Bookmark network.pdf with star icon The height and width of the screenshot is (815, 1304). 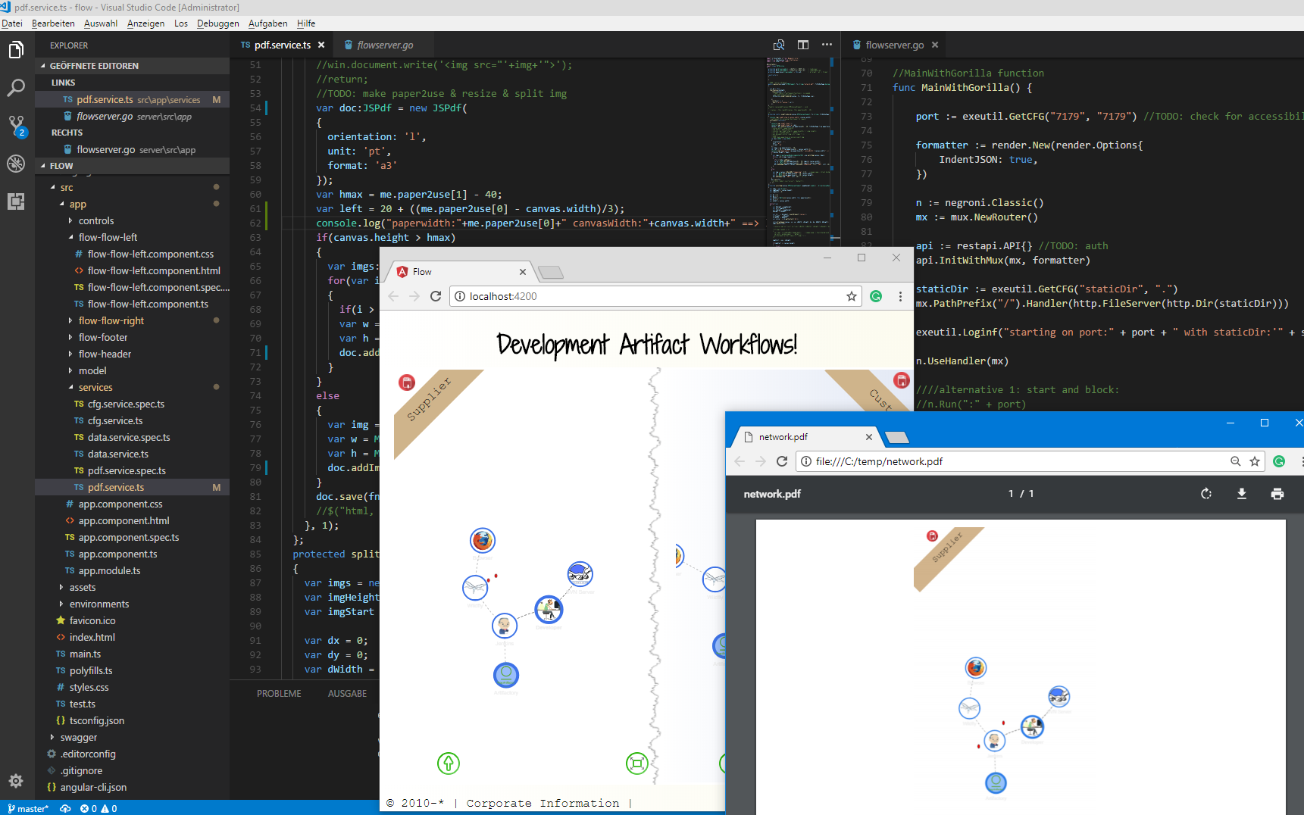[1255, 461]
